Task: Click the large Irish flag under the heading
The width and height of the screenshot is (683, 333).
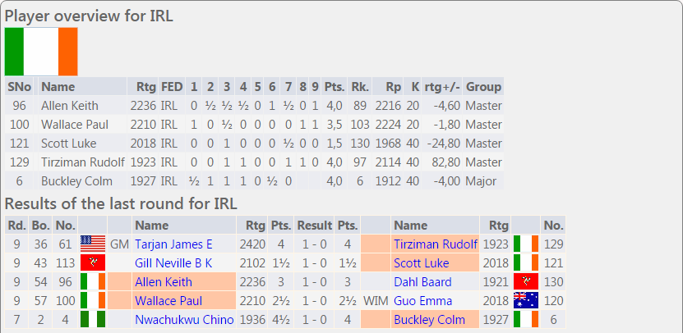Action: click(x=41, y=52)
